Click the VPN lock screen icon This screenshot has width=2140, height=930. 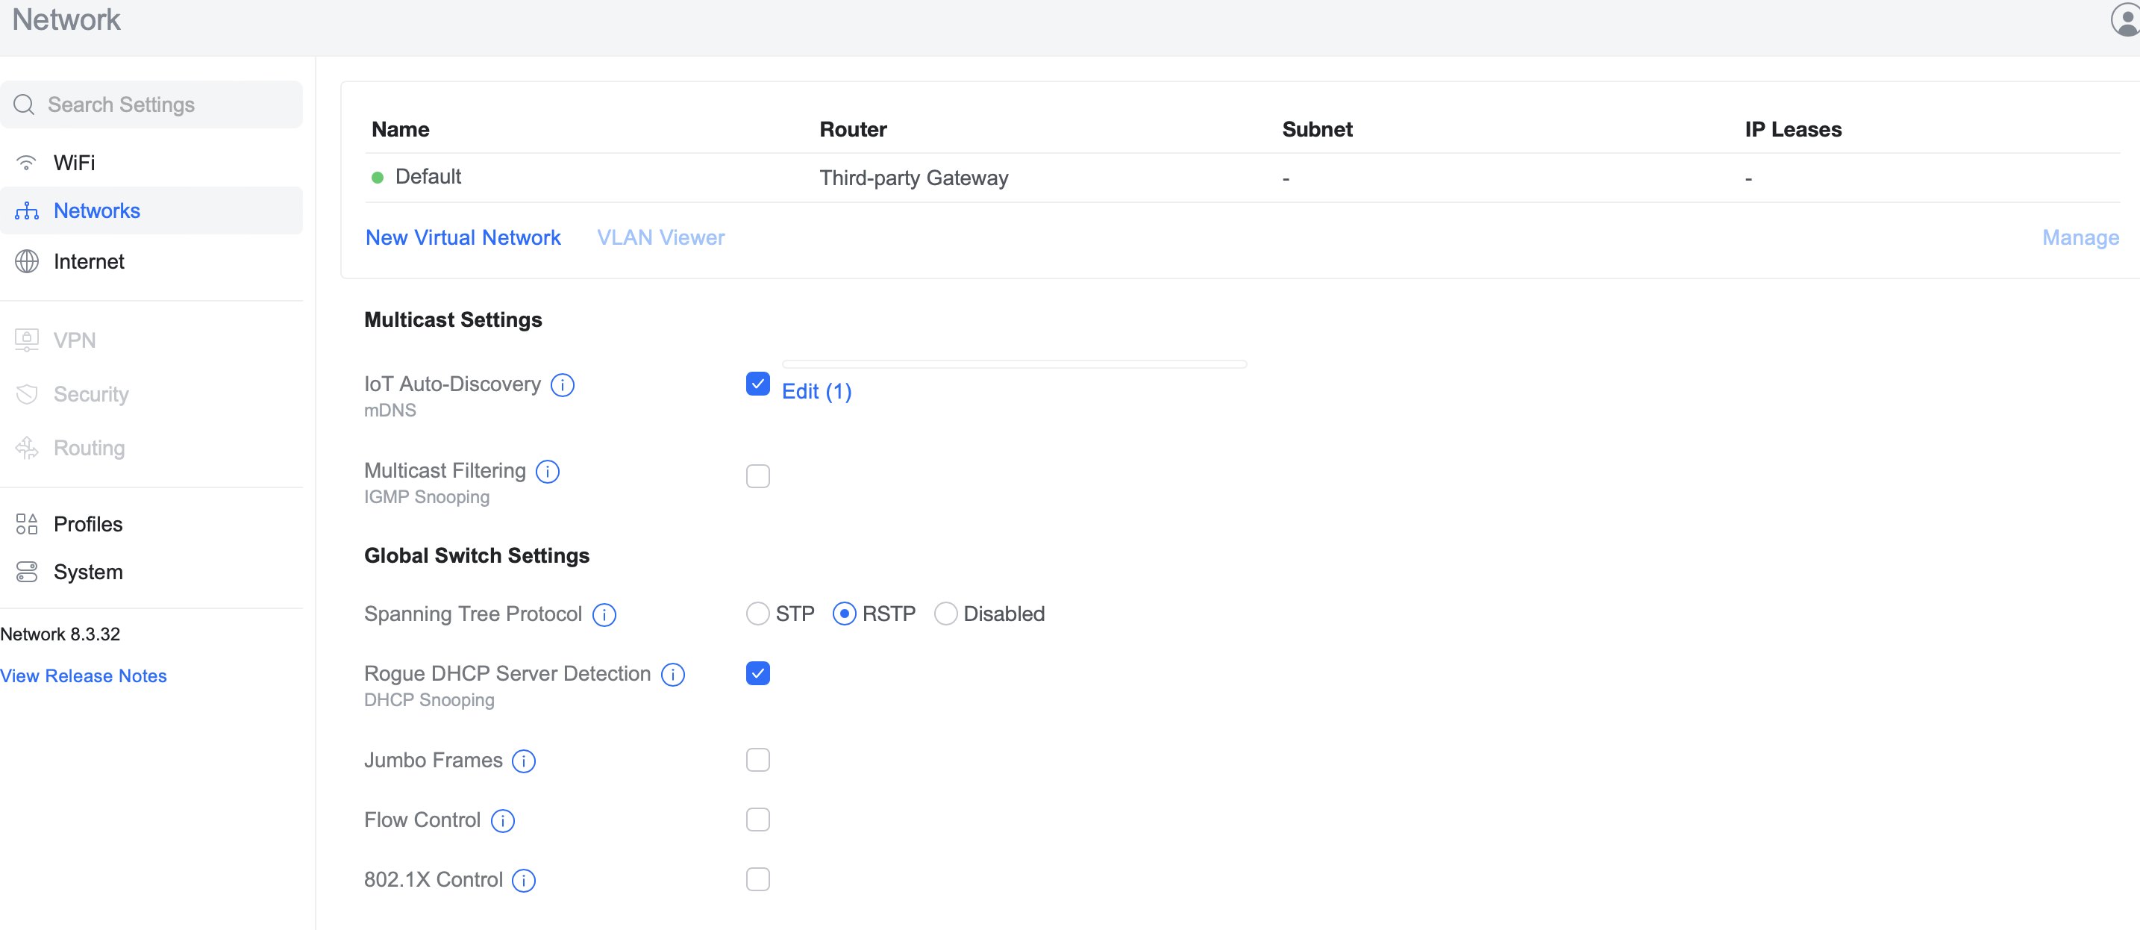27,341
